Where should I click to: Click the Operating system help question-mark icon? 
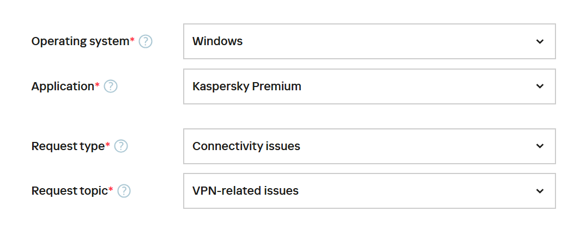tap(146, 41)
